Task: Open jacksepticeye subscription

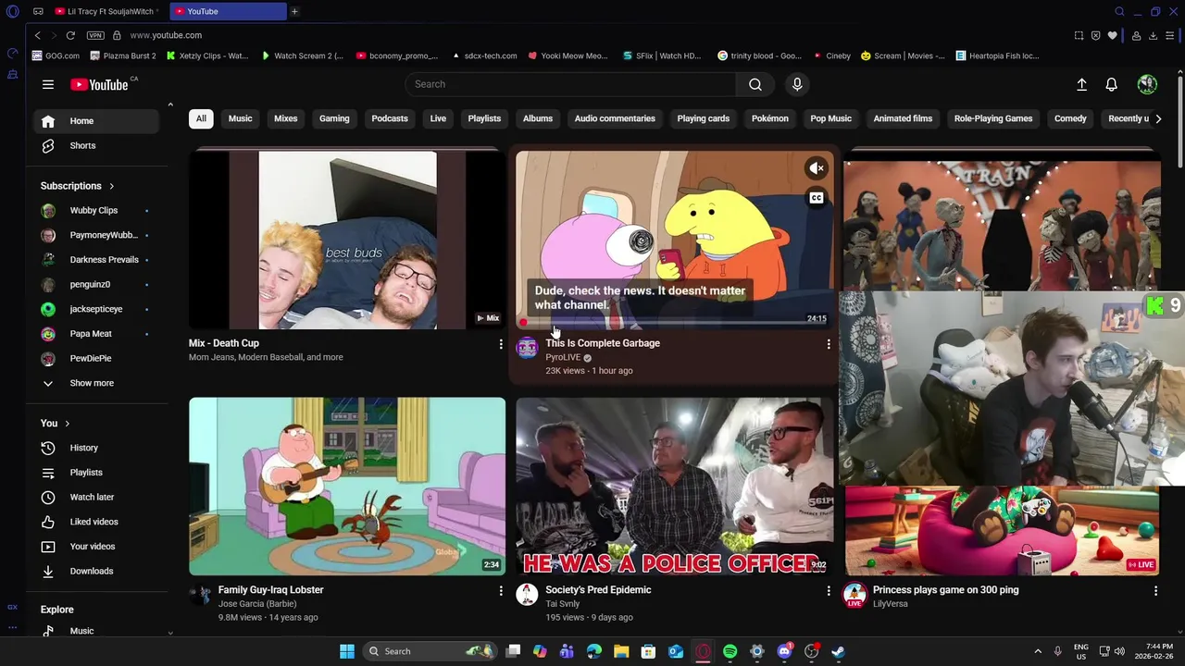Action: tap(97, 309)
